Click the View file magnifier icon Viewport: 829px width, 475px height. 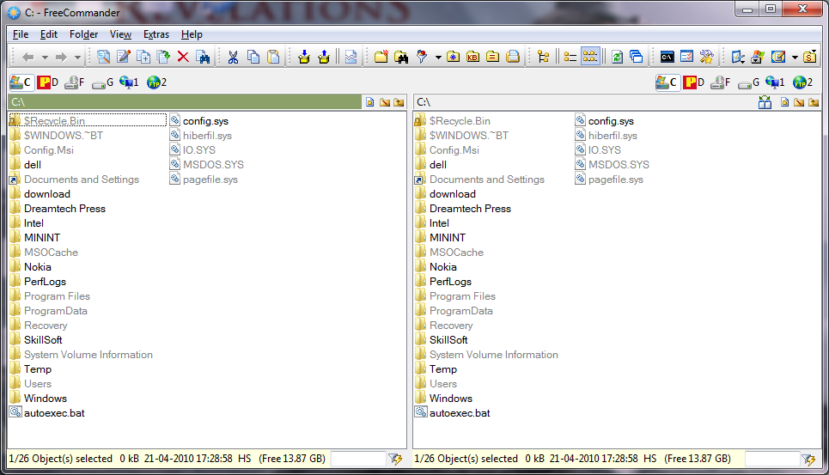pyautogui.click(x=104, y=57)
